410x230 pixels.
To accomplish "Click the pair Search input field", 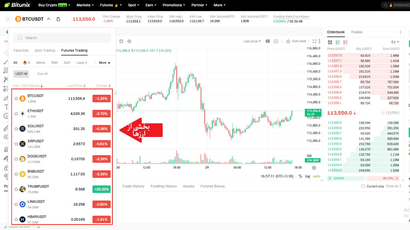I will pyautogui.click(x=62, y=38).
